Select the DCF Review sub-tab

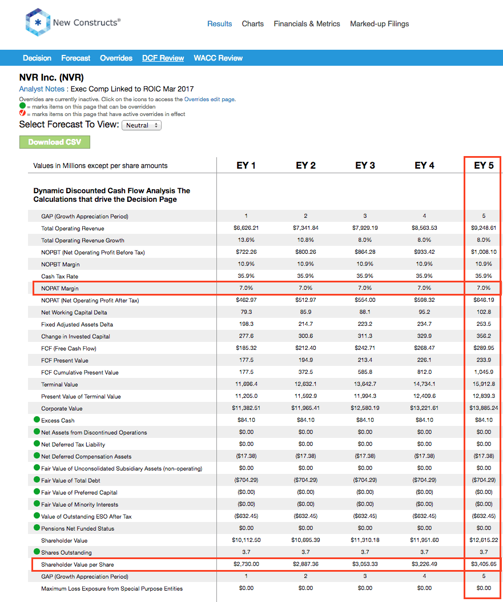click(x=163, y=58)
